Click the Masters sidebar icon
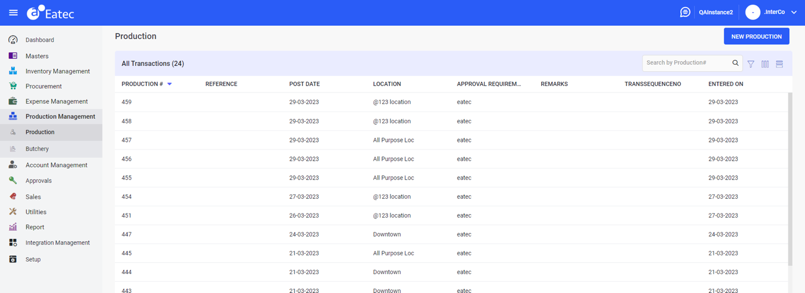The width and height of the screenshot is (805, 293). pyautogui.click(x=13, y=56)
